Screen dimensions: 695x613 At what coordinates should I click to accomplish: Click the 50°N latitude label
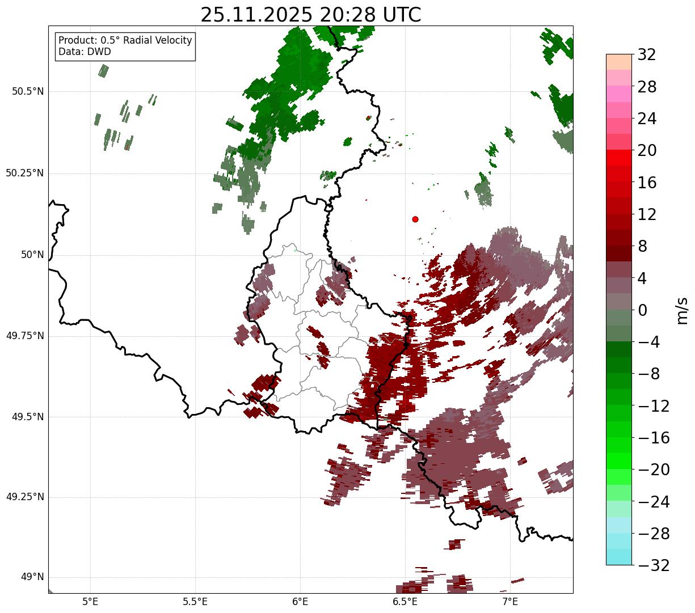point(32,255)
